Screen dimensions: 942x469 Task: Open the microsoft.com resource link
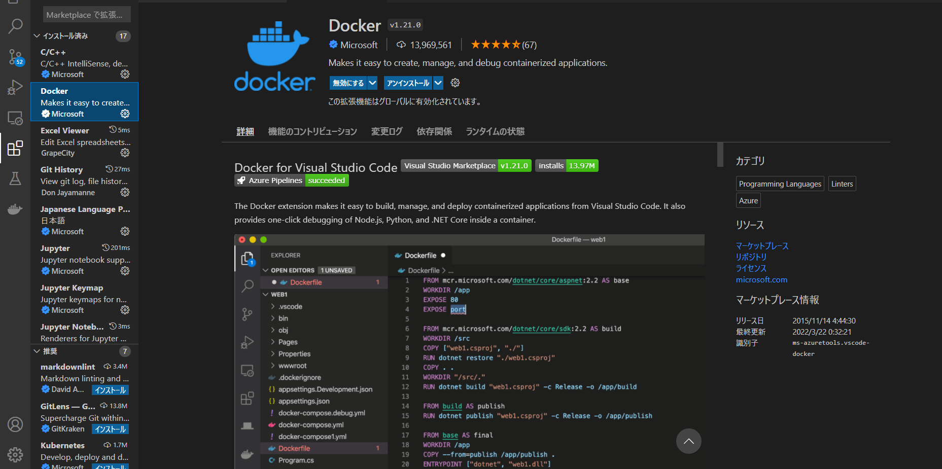click(761, 279)
